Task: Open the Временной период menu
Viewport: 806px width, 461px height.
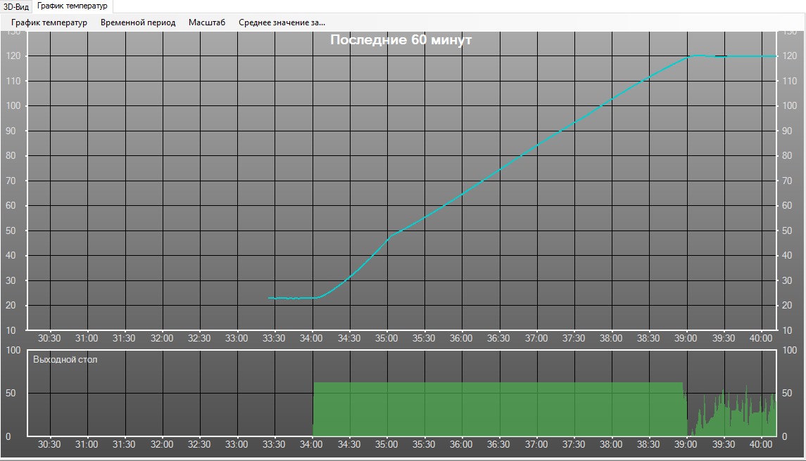Action: tap(138, 22)
